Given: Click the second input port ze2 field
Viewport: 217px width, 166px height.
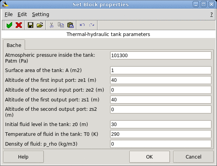Looking at the screenshot, I should (161, 90).
